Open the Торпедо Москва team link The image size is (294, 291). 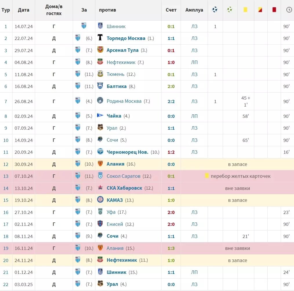pyautogui.click(x=126, y=39)
